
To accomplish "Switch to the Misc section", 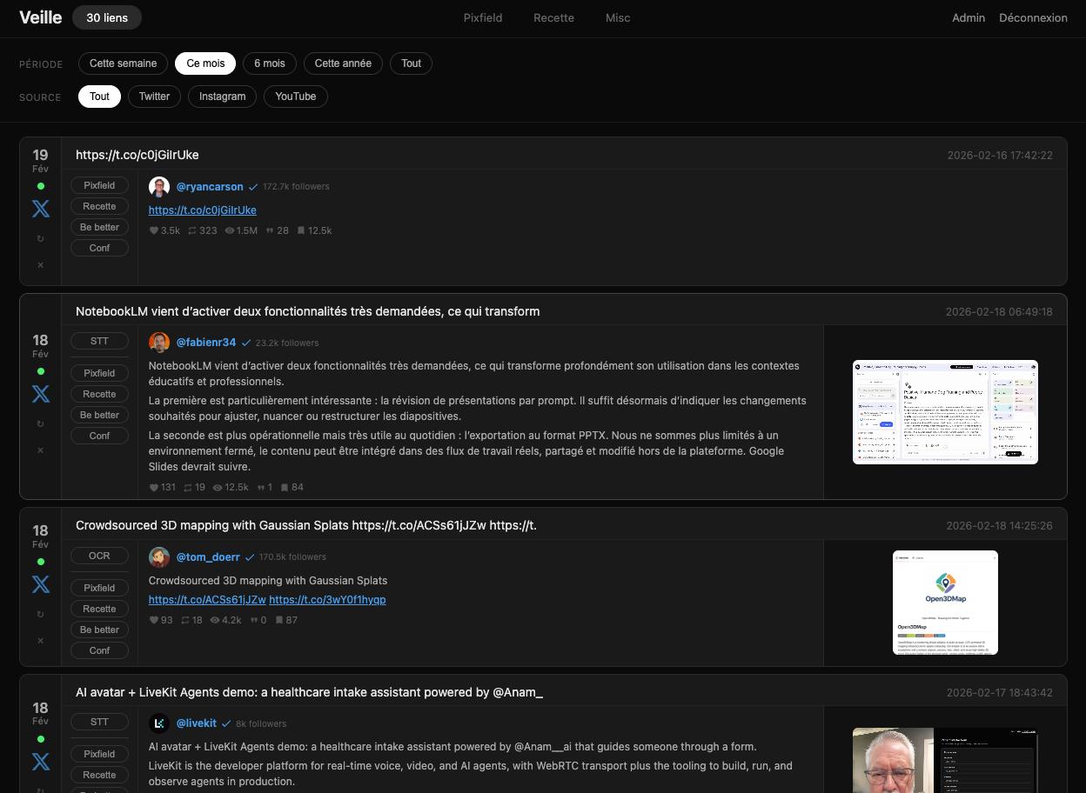I will (618, 17).
